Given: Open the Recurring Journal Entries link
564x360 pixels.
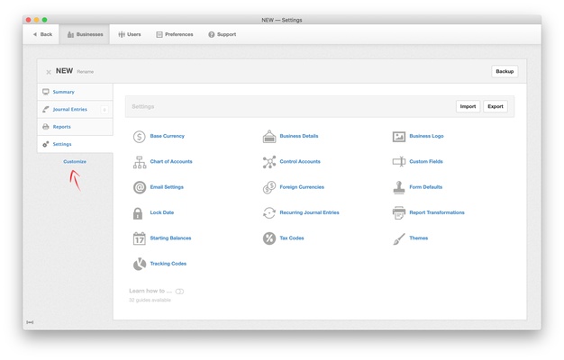Looking at the screenshot, I should (309, 212).
